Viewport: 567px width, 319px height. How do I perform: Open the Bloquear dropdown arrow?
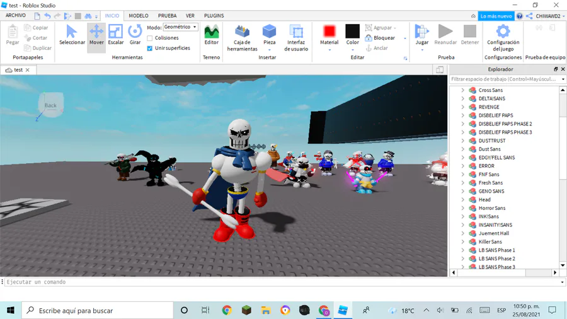405,38
